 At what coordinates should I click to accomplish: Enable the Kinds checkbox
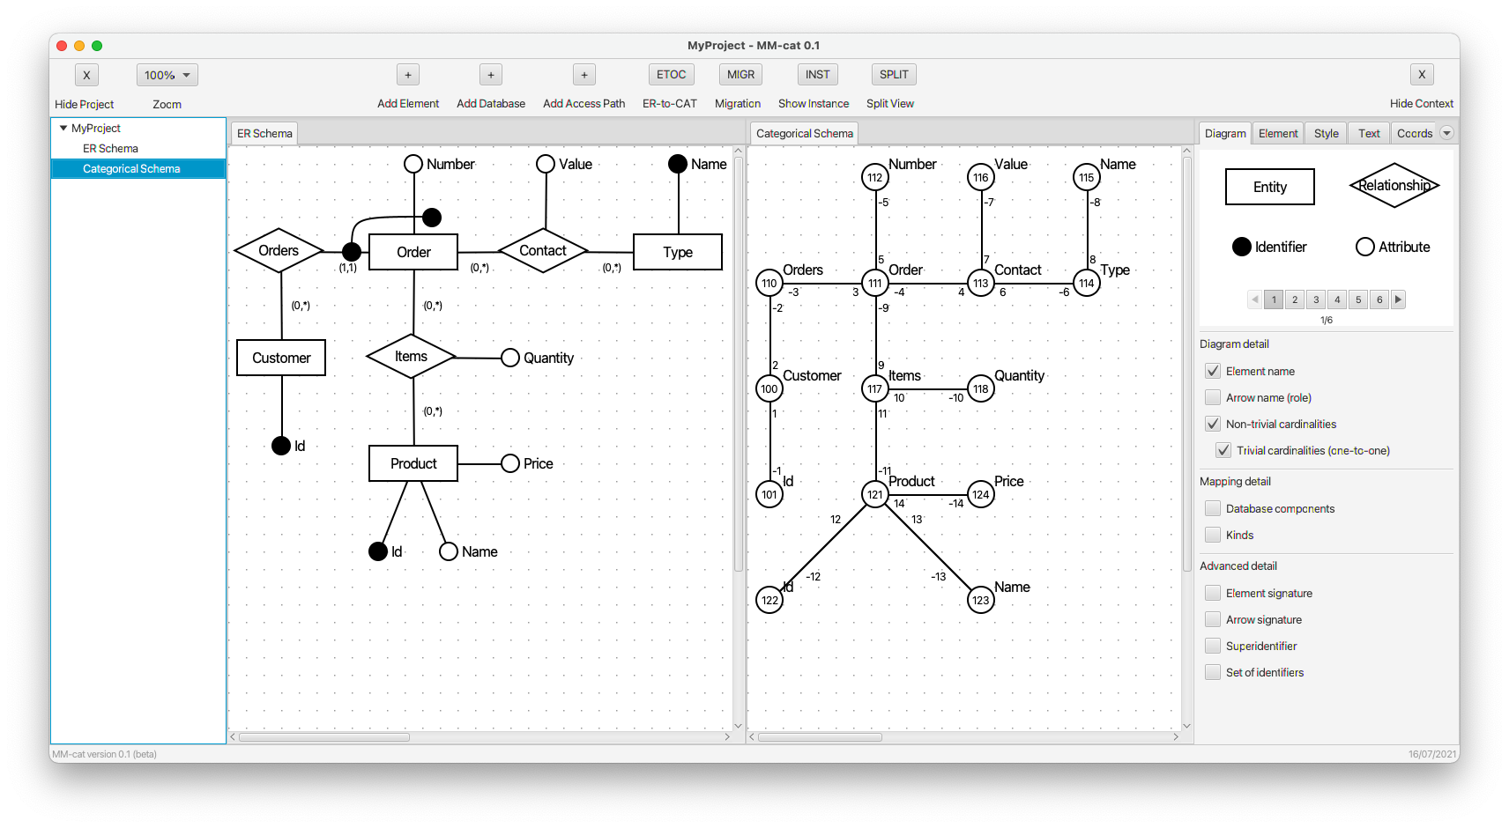pyautogui.click(x=1213, y=535)
